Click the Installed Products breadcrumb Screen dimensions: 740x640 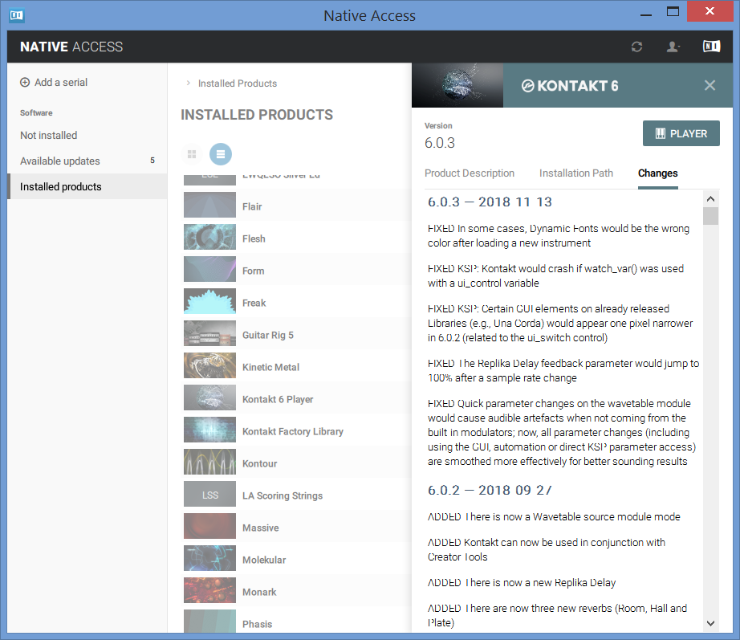click(x=237, y=84)
